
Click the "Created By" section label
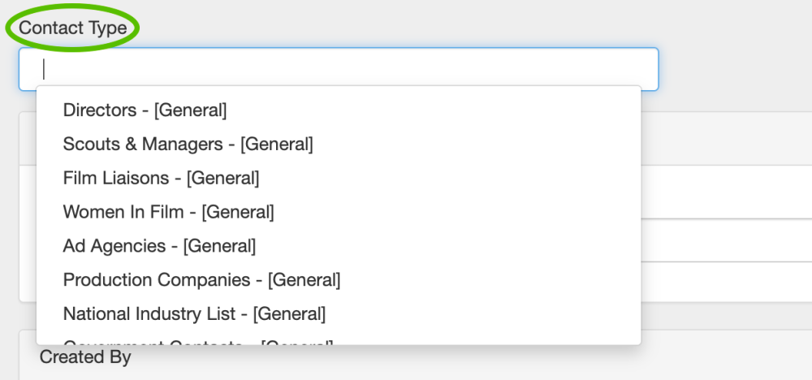tap(85, 357)
